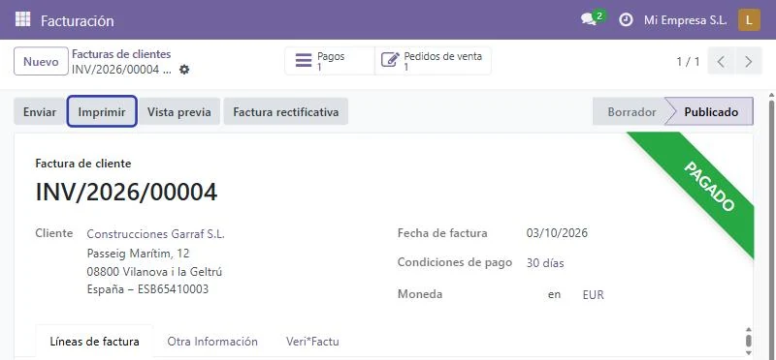Click payment terms 30 días
This screenshot has height=360, width=776.
[x=545, y=263]
